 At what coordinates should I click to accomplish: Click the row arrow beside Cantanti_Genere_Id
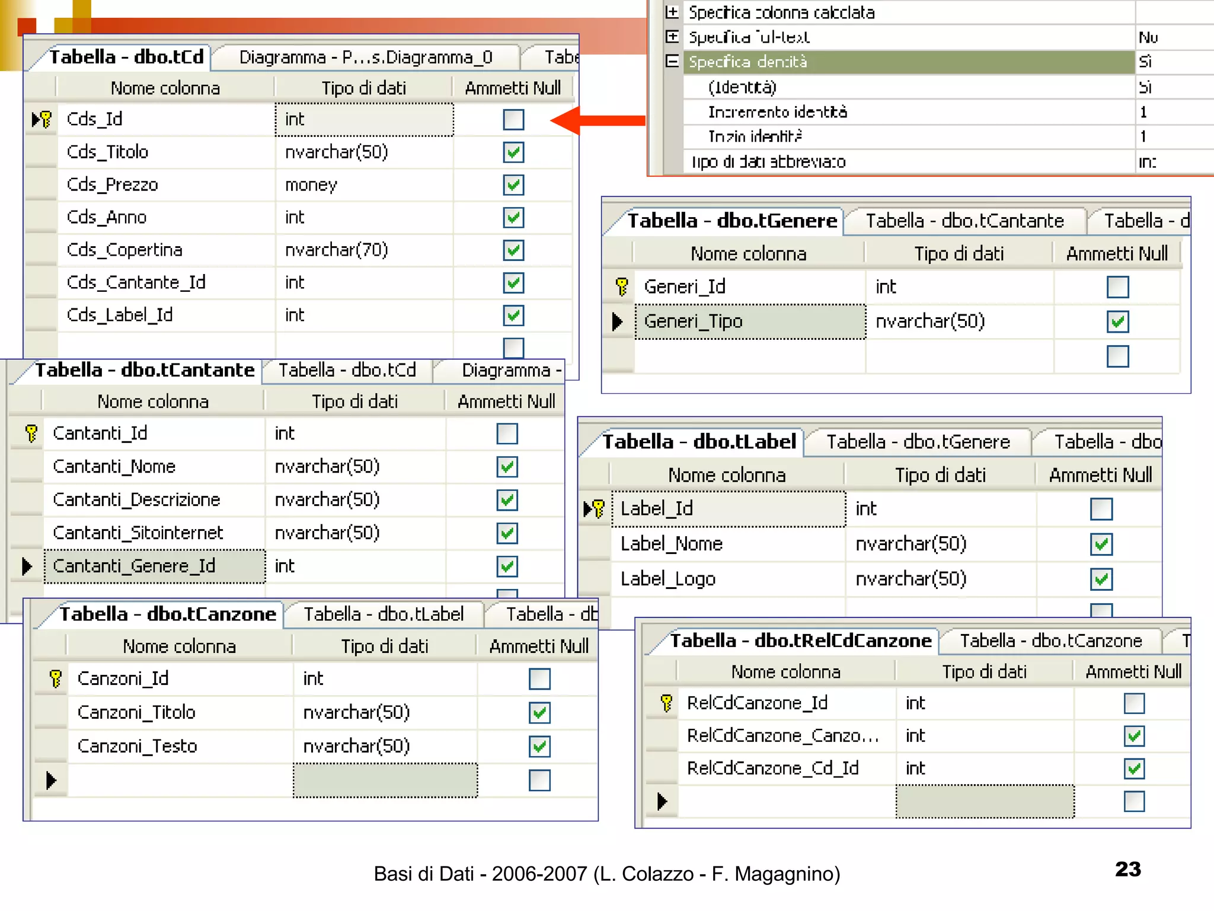(27, 566)
